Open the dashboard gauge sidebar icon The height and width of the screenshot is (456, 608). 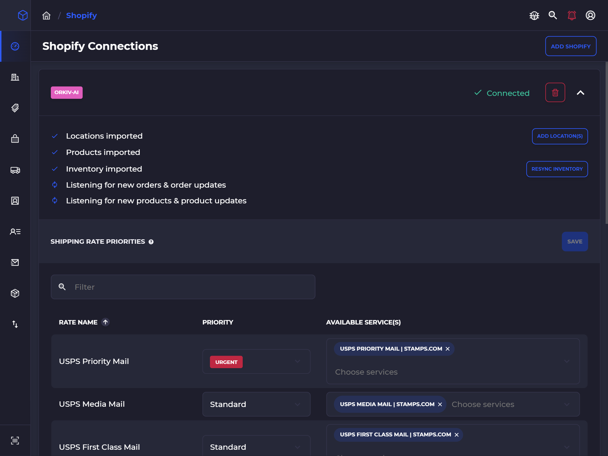(x=15, y=46)
